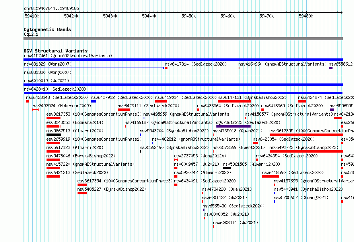This screenshot has width=354, height=242.
Task: Open nsv6008052 (Wu2021) variant
Action: point(226,214)
